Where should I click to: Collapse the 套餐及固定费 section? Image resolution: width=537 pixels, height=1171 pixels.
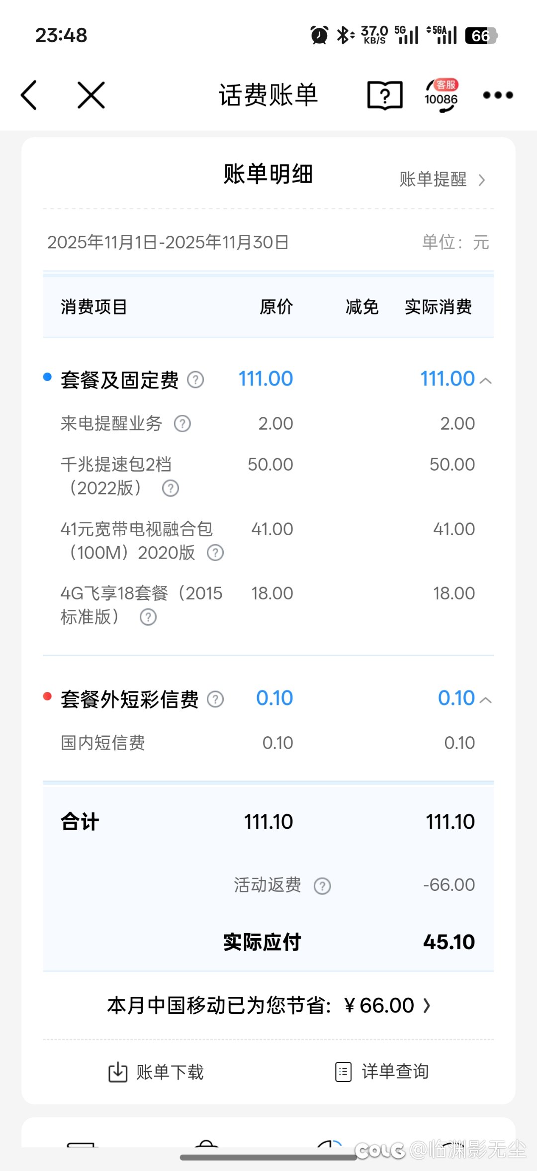pyautogui.click(x=486, y=381)
